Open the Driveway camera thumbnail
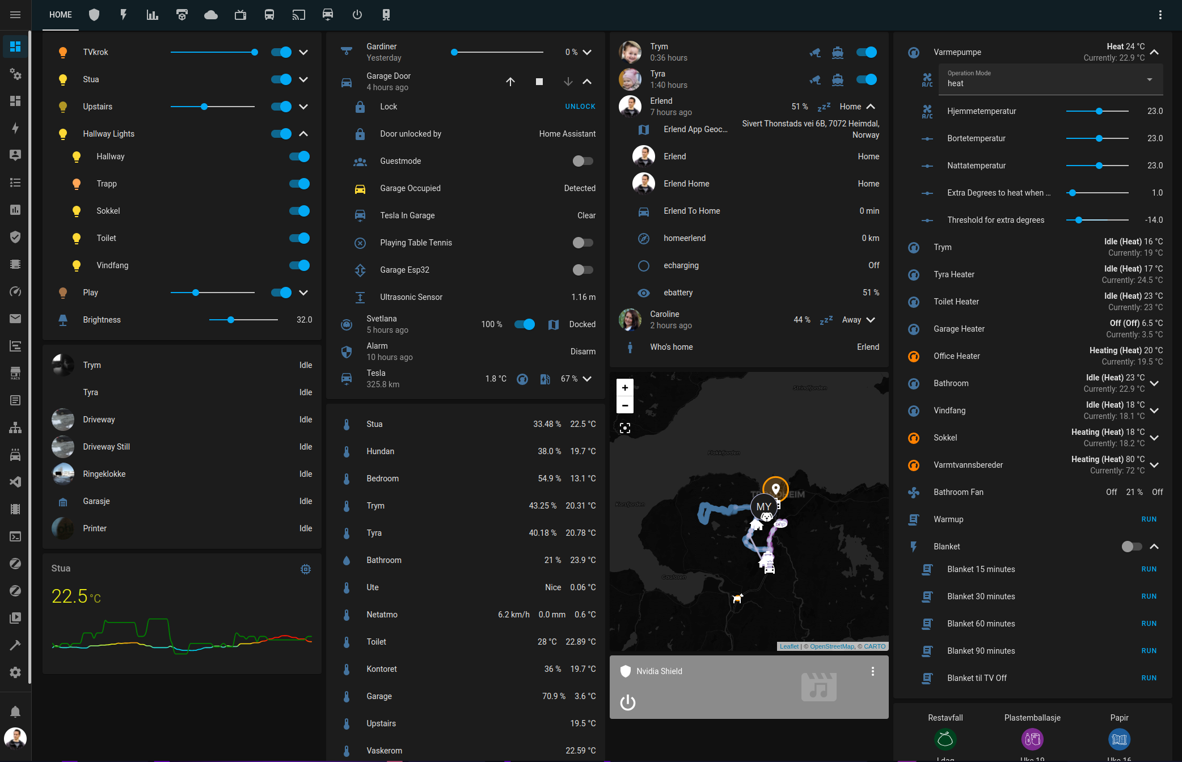This screenshot has height=762, width=1182. point(63,420)
